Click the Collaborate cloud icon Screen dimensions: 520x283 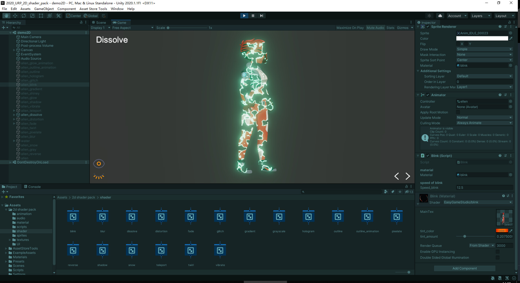tap(440, 15)
